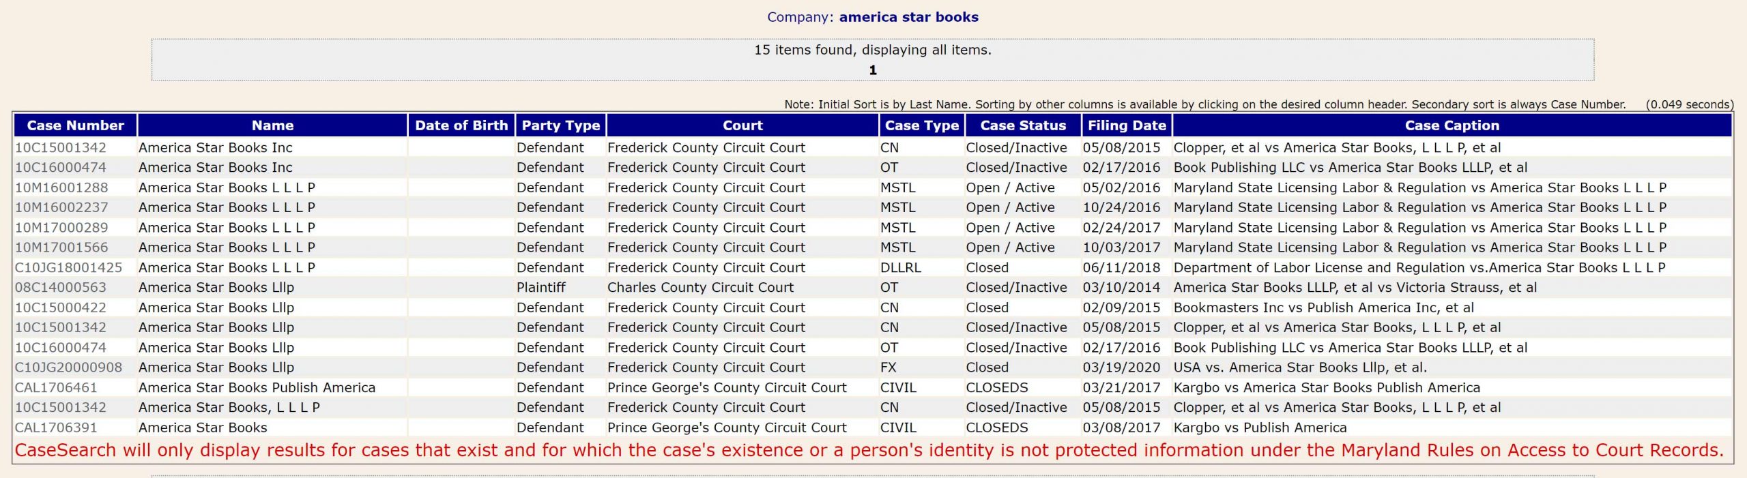View case 10C15000422 details
The height and width of the screenshot is (478, 1747).
[61, 308]
